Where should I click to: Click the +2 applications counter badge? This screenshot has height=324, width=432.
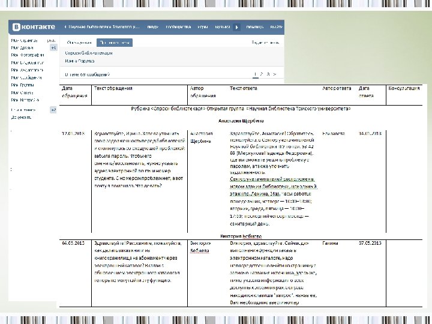click(x=53, y=110)
